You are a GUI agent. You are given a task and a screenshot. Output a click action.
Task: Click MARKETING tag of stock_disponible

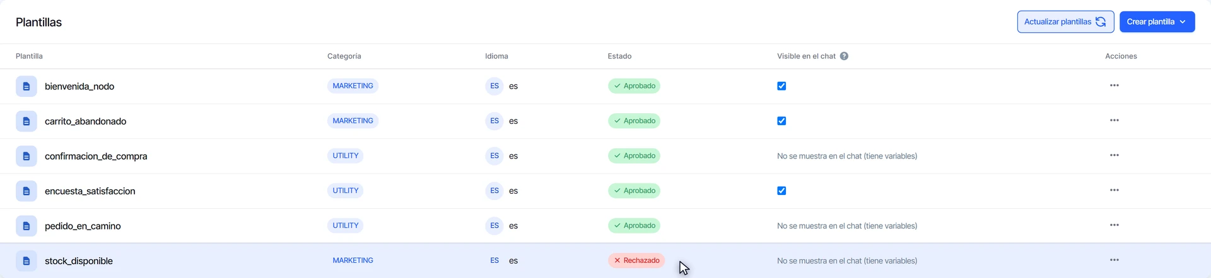click(x=353, y=260)
